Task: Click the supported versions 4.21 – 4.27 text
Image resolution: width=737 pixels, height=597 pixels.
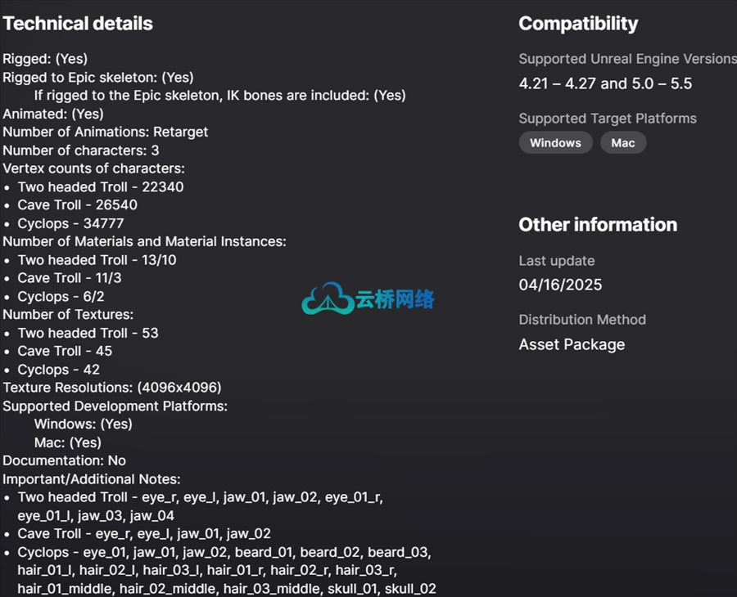Action: point(605,83)
